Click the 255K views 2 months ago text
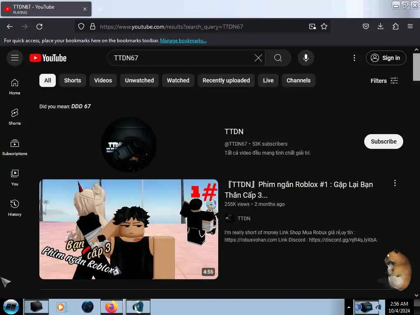The height and width of the screenshot is (315, 420). coord(255,204)
